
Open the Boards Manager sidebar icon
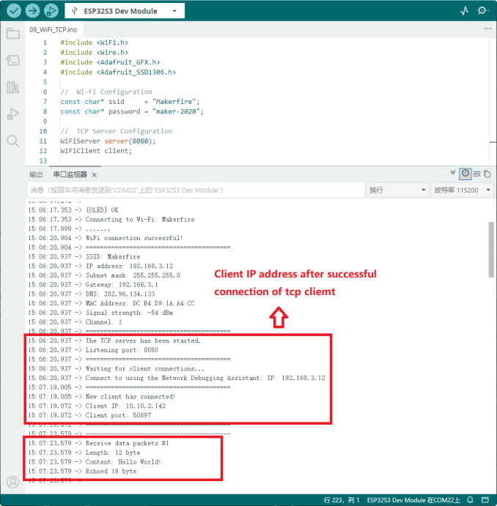(13, 60)
